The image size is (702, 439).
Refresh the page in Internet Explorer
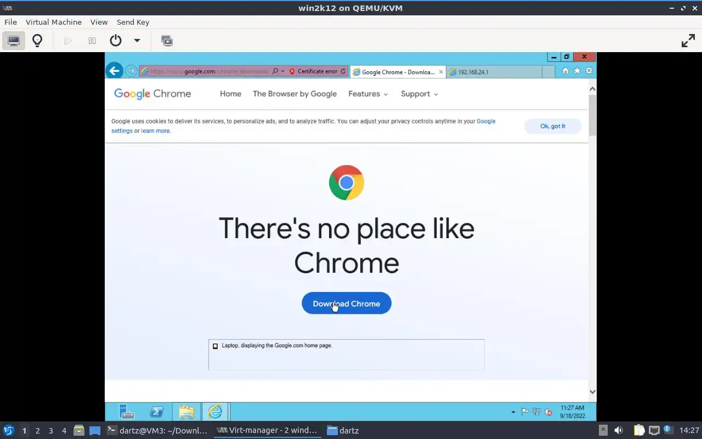tap(343, 71)
